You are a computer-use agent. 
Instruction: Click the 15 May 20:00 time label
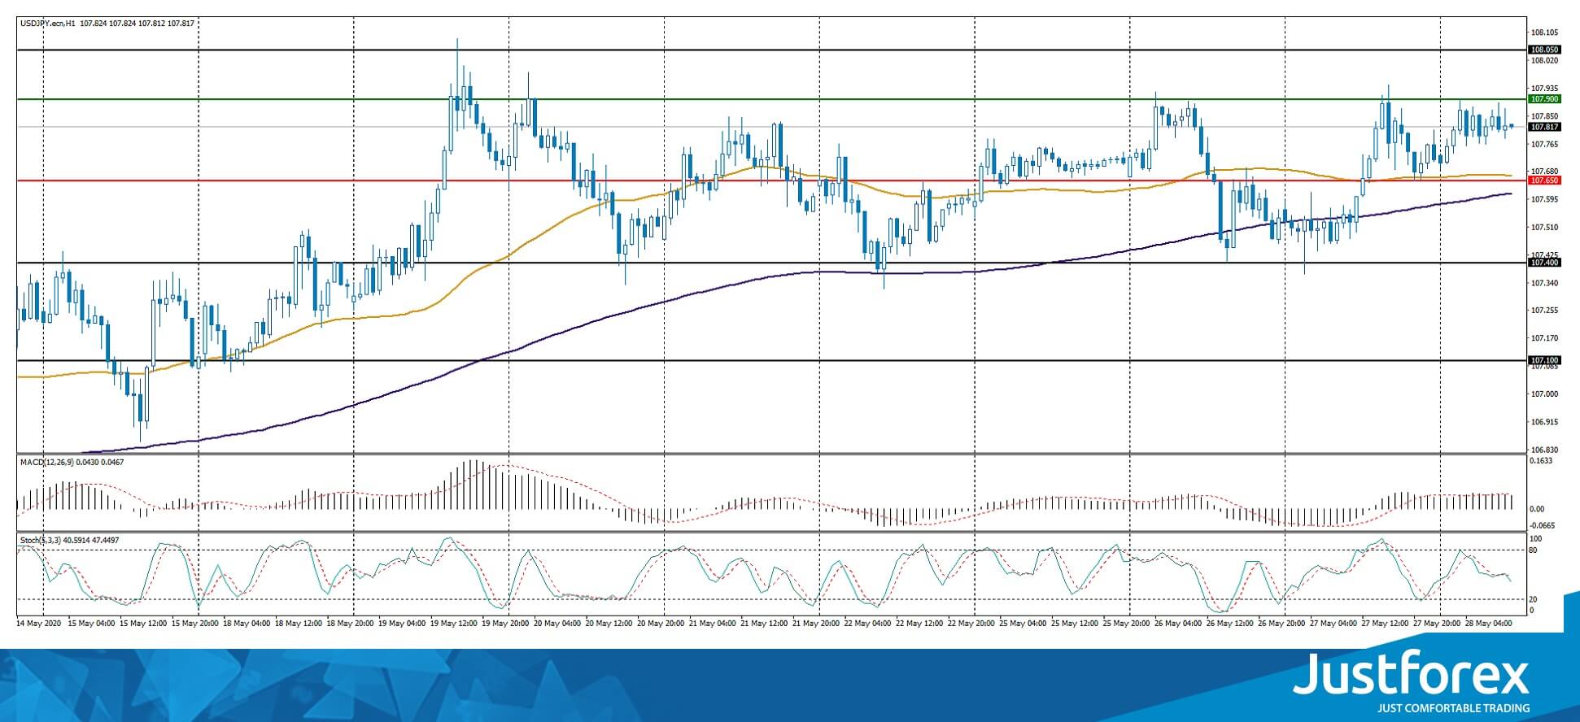click(x=195, y=623)
